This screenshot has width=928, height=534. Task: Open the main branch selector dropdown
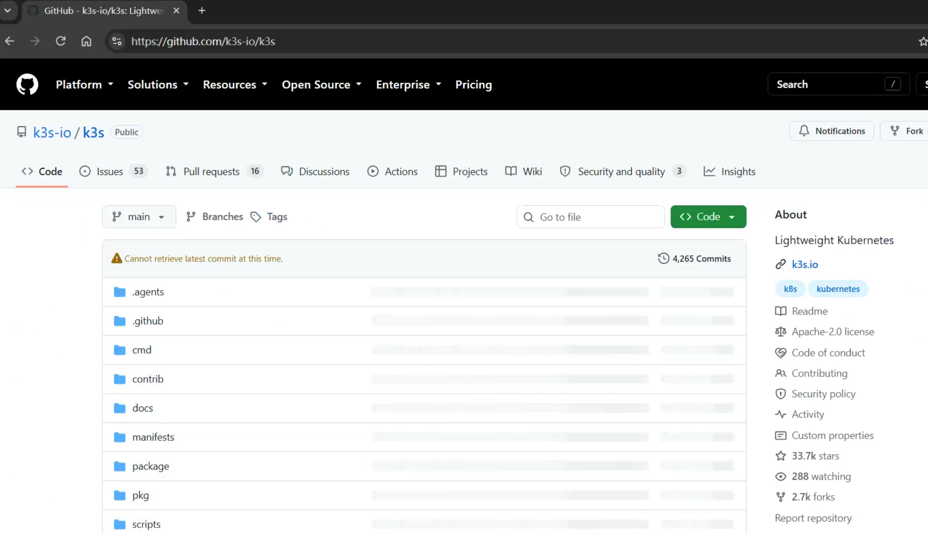click(x=139, y=217)
